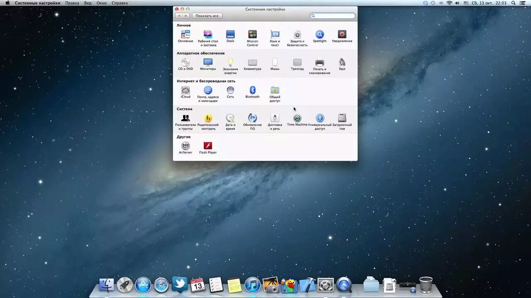Open the Правка menu
Image resolution: width=531 pixels, height=298 pixels.
[72, 3]
